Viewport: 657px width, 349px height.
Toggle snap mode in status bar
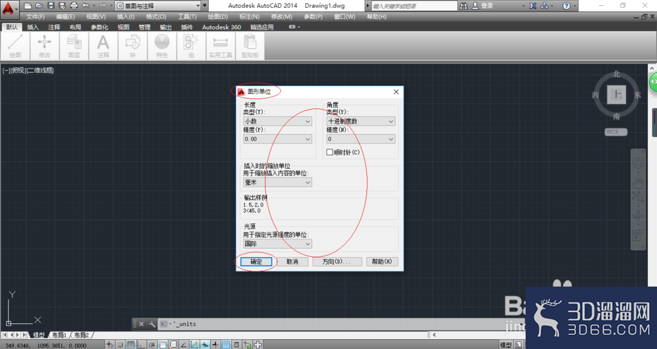tap(120, 345)
